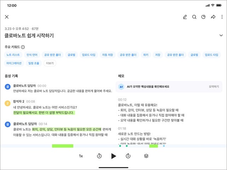The width and height of the screenshot is (227, 170).
Task: Change the 1x playback speed
Action: point(81,156)
